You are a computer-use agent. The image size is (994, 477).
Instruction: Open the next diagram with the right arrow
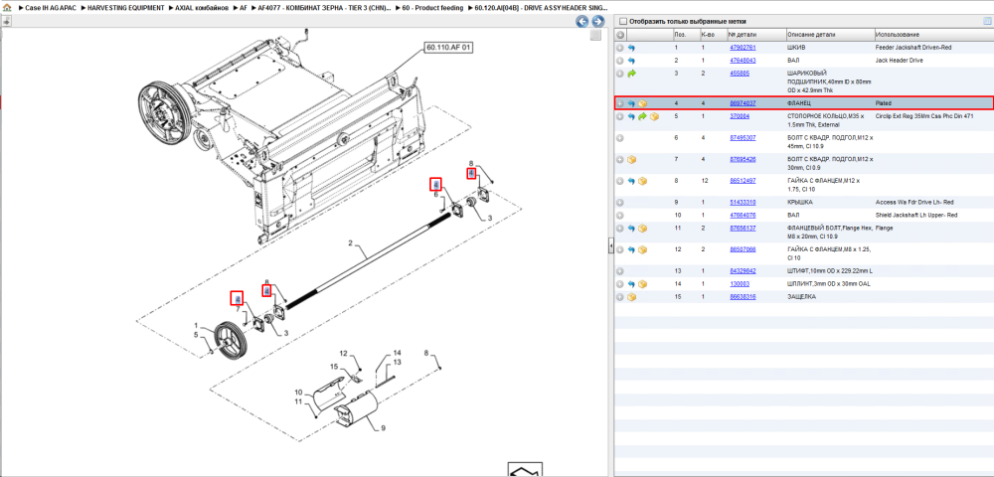[596, 22]
